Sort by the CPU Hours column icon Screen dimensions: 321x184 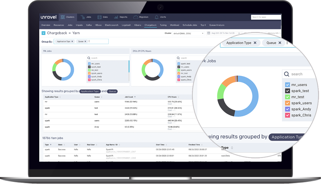click(178, 97)
